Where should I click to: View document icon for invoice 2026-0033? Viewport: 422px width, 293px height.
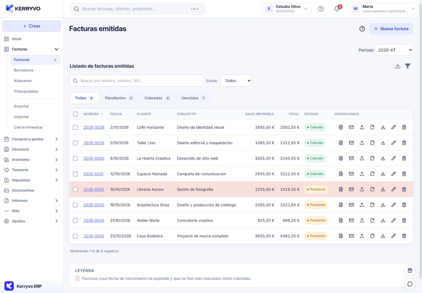341,205
